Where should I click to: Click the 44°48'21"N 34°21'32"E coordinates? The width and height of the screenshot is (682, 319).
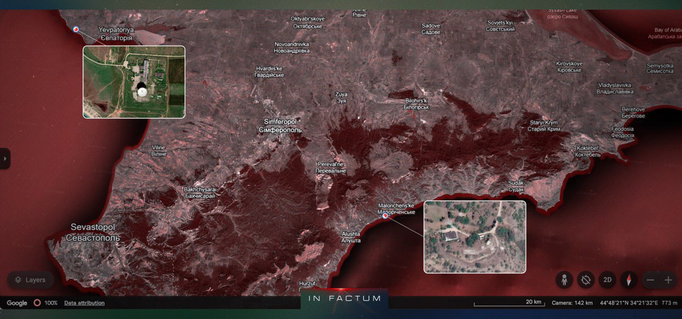629,303
